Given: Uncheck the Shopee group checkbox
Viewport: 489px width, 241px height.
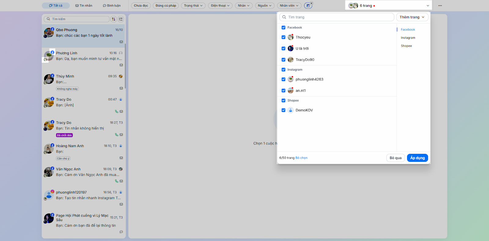Looking at the screenshot, I should 284,101.
